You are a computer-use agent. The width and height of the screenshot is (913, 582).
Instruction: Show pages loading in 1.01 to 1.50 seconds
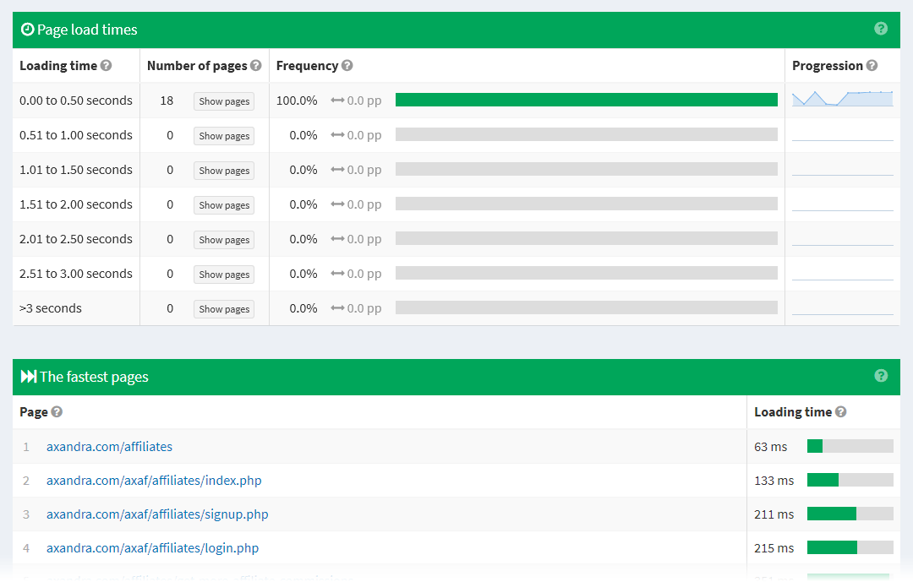[x=223, y=170]
